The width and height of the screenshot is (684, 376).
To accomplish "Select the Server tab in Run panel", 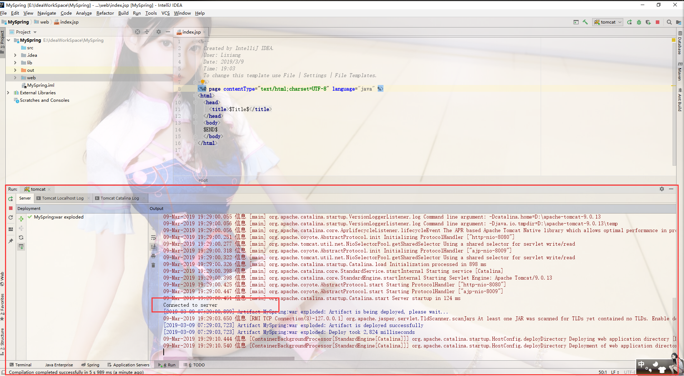I will pyautogui.click(x=25, y=198).
